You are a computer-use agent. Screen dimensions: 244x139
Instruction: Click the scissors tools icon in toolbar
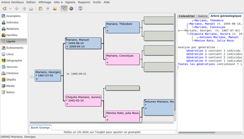tap(55, 9)
